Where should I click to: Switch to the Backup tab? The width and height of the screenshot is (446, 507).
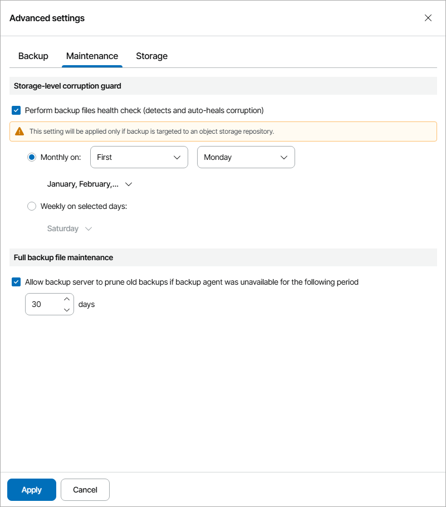pyautogui.click(x=33, y=56)
